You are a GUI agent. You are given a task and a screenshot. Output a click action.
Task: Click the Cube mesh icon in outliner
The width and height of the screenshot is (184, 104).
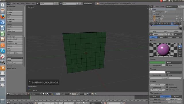coord(154,18)
